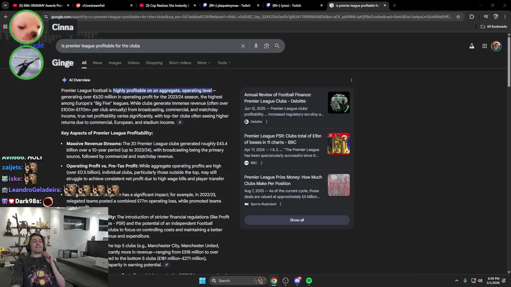The width and height of the screenshot is (511, 287).
Task: Switch to the Cop Realizes She Instantly tab
Action: (167, 6)
